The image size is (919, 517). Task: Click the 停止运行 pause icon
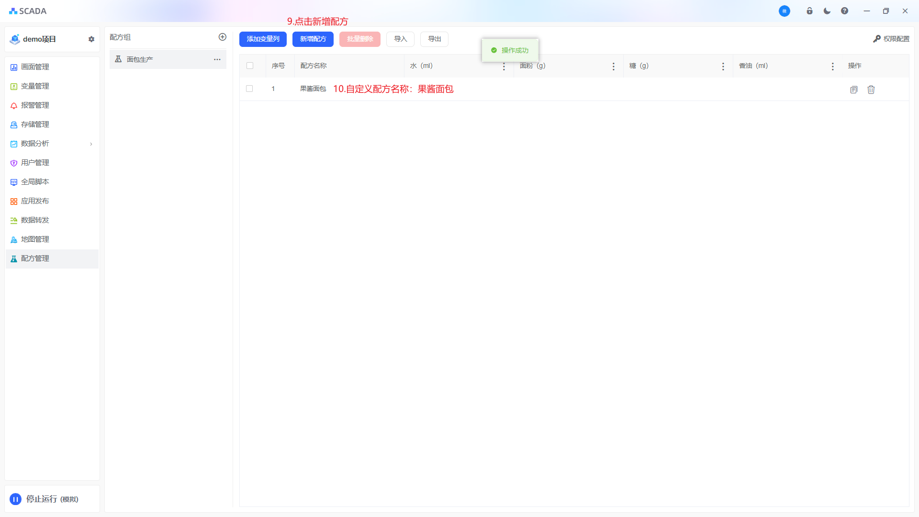pyautogui.click(x=16, y=499)
